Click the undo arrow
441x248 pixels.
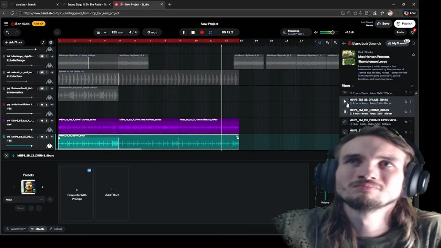pos(8,32)
